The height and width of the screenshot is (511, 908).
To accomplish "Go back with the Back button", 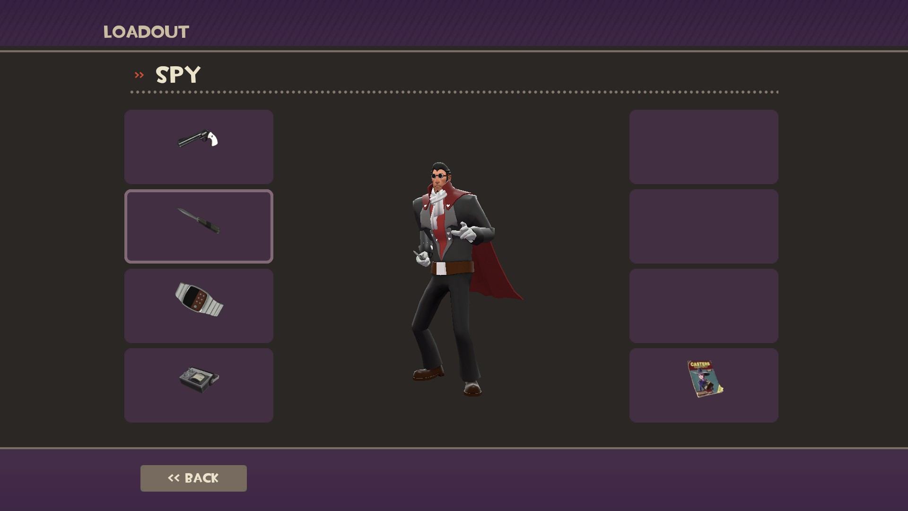I will [x=193, y=478].
